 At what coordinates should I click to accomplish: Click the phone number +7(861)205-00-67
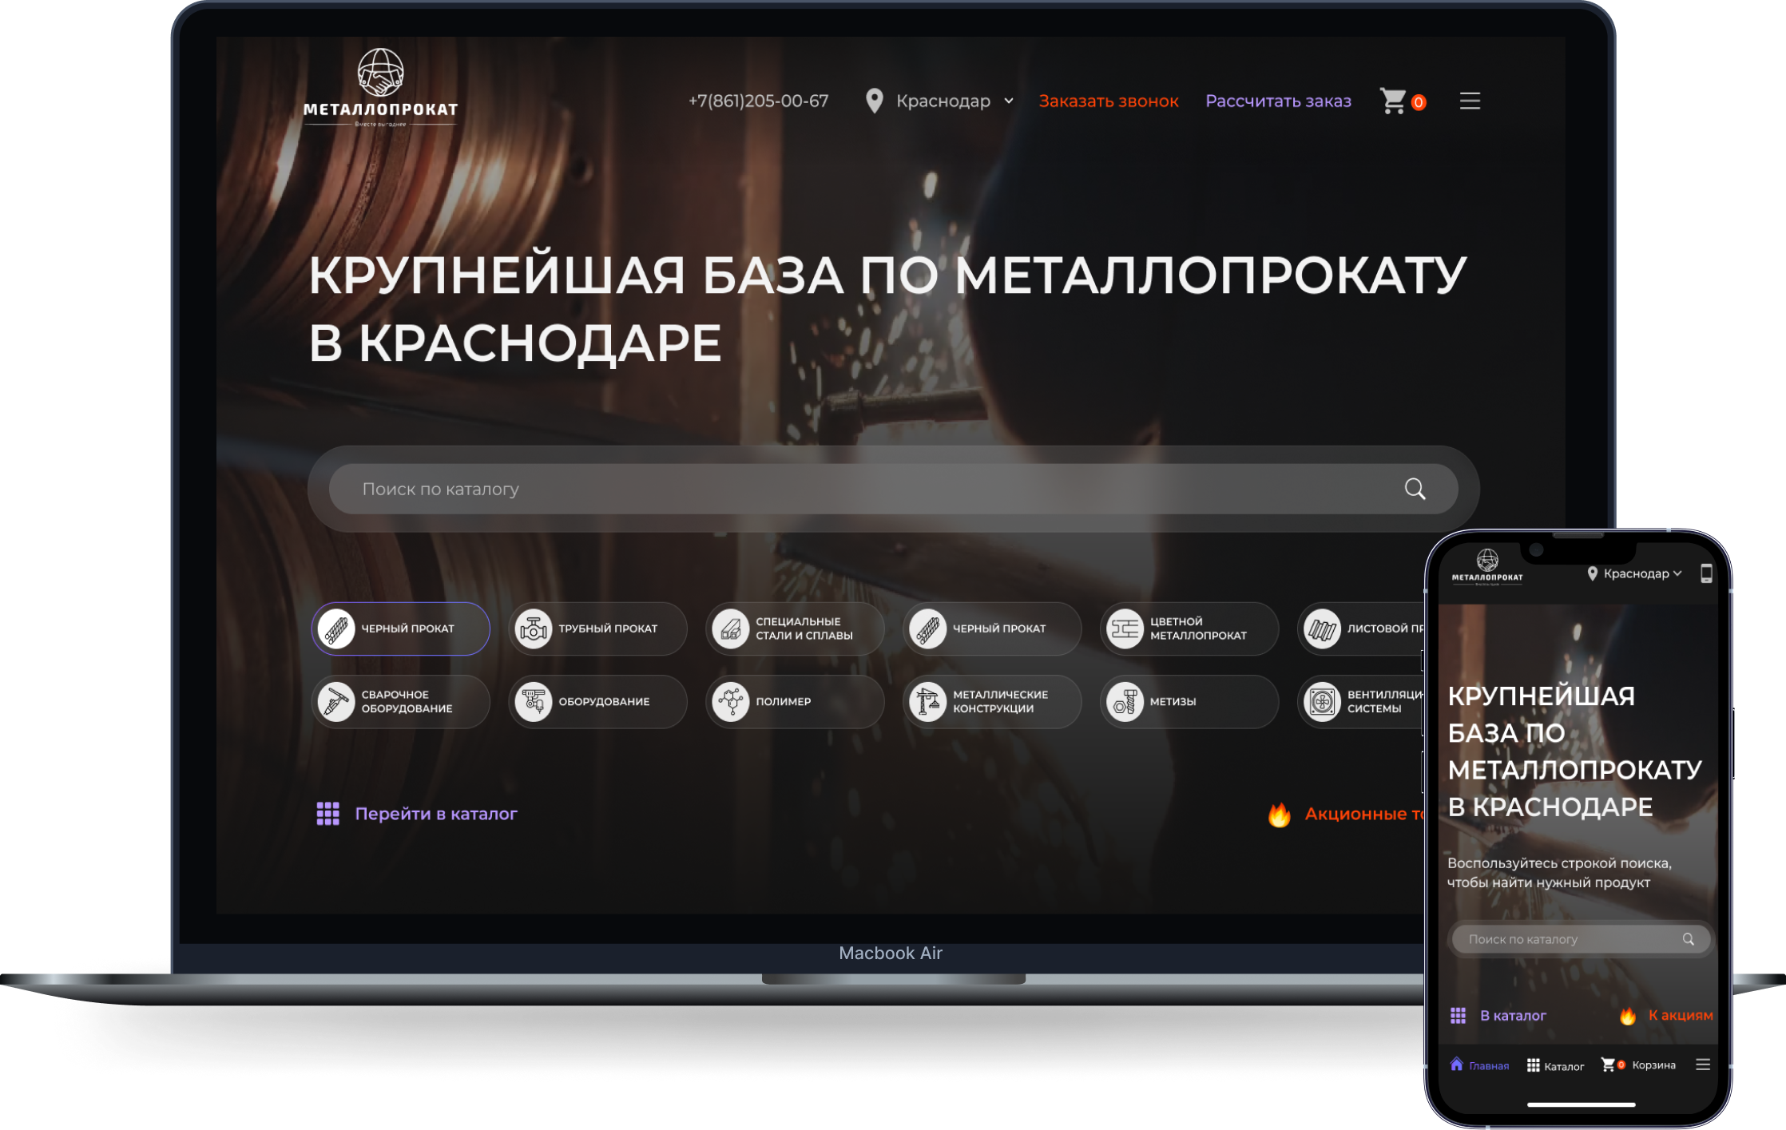tap(758, 101)
